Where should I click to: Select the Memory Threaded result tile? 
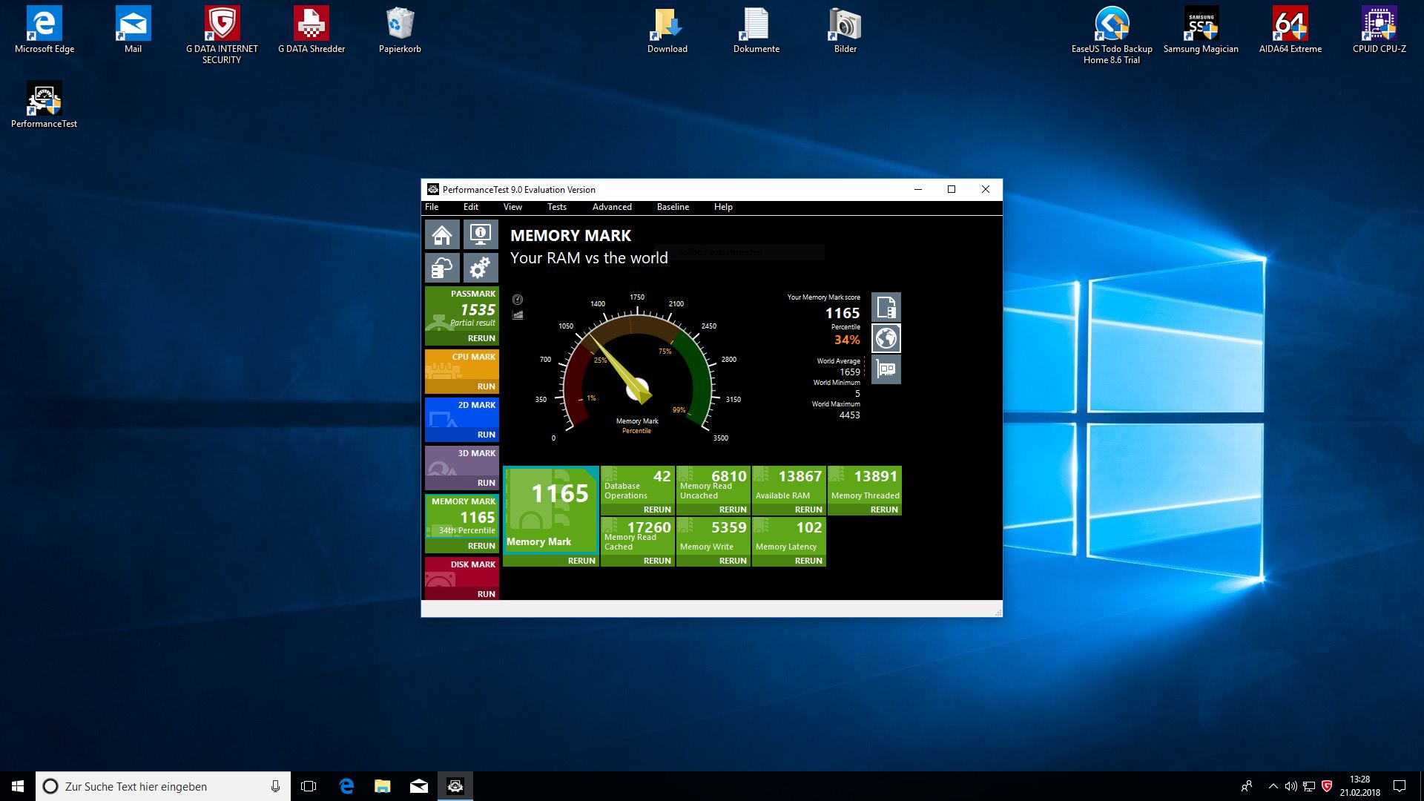point(864,486)
